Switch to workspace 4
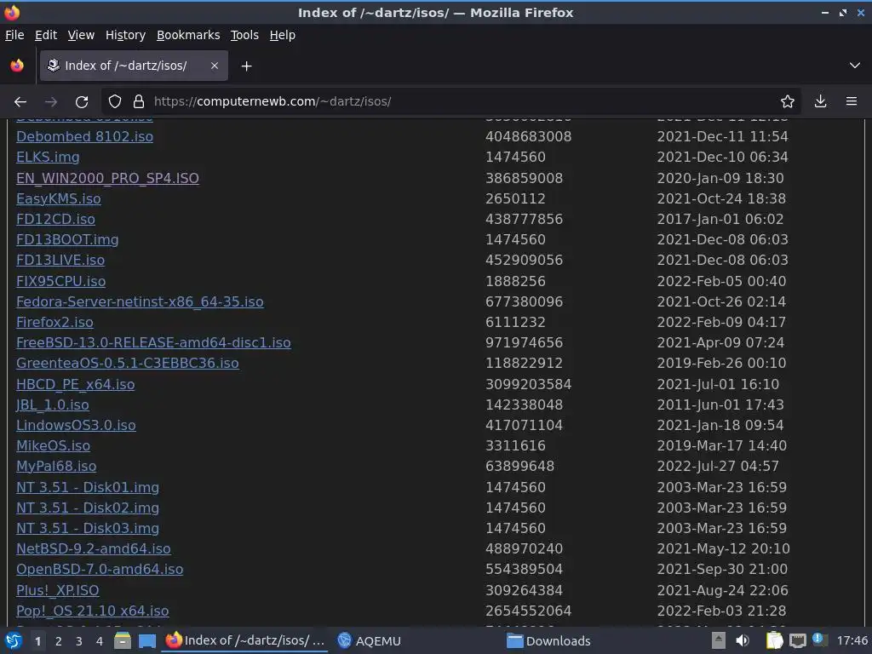Screen dimensions: 872x654 coord(100,642)
